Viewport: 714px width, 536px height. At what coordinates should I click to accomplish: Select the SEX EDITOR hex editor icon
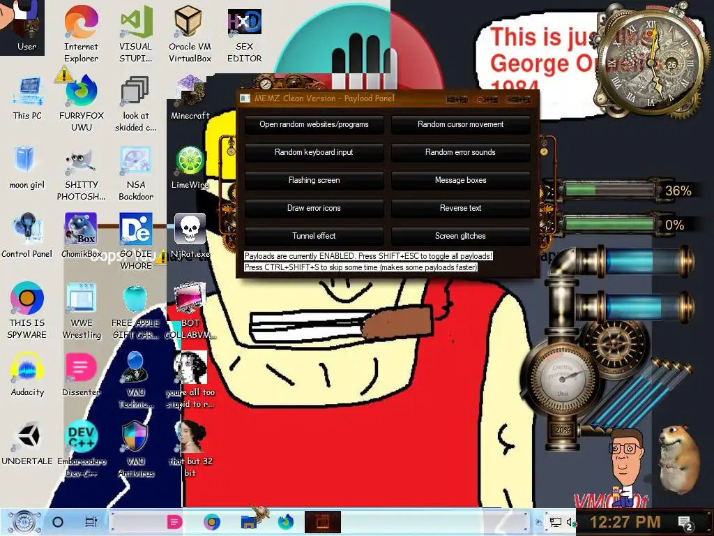(245, 33)
